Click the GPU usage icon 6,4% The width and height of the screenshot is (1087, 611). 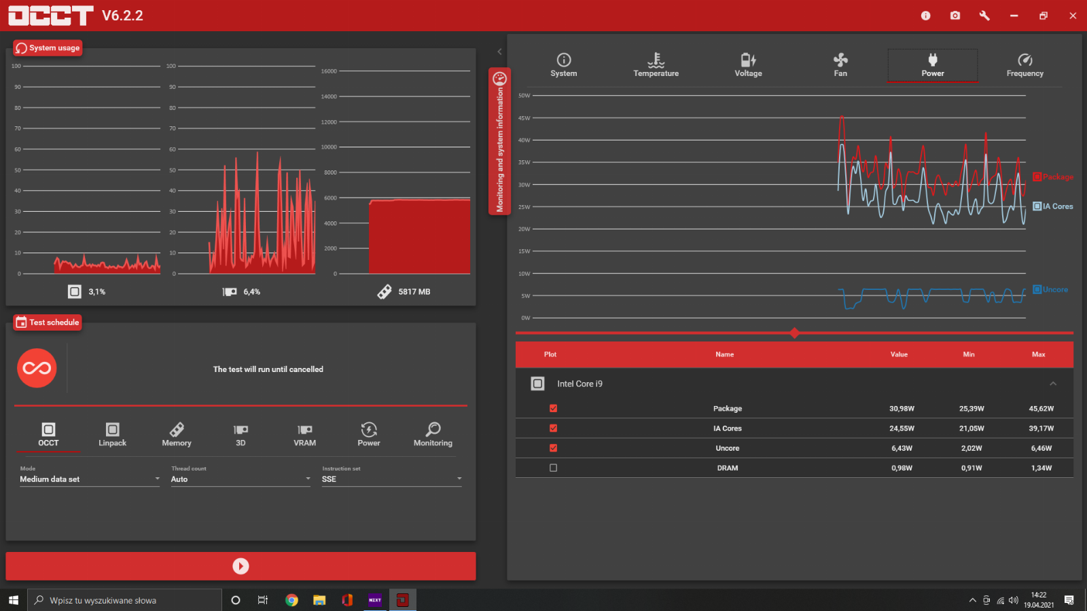[x=230, y=292]
